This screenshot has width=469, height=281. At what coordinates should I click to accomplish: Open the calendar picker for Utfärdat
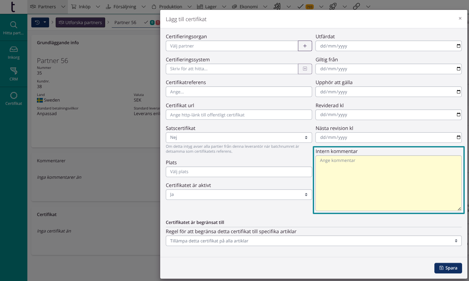(458, 46)
